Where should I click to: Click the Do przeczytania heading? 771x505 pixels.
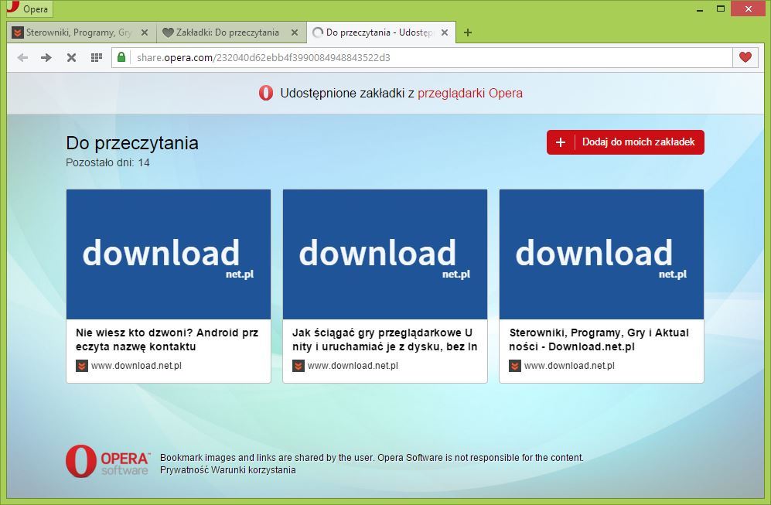tap(132, 143)
